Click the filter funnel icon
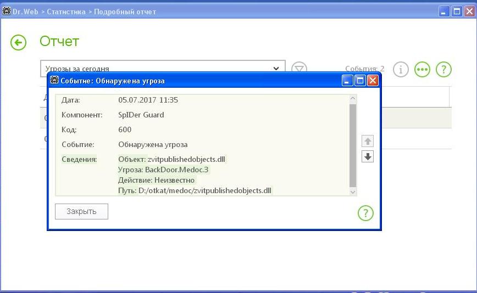477x293 pixels. pos(299,69)
